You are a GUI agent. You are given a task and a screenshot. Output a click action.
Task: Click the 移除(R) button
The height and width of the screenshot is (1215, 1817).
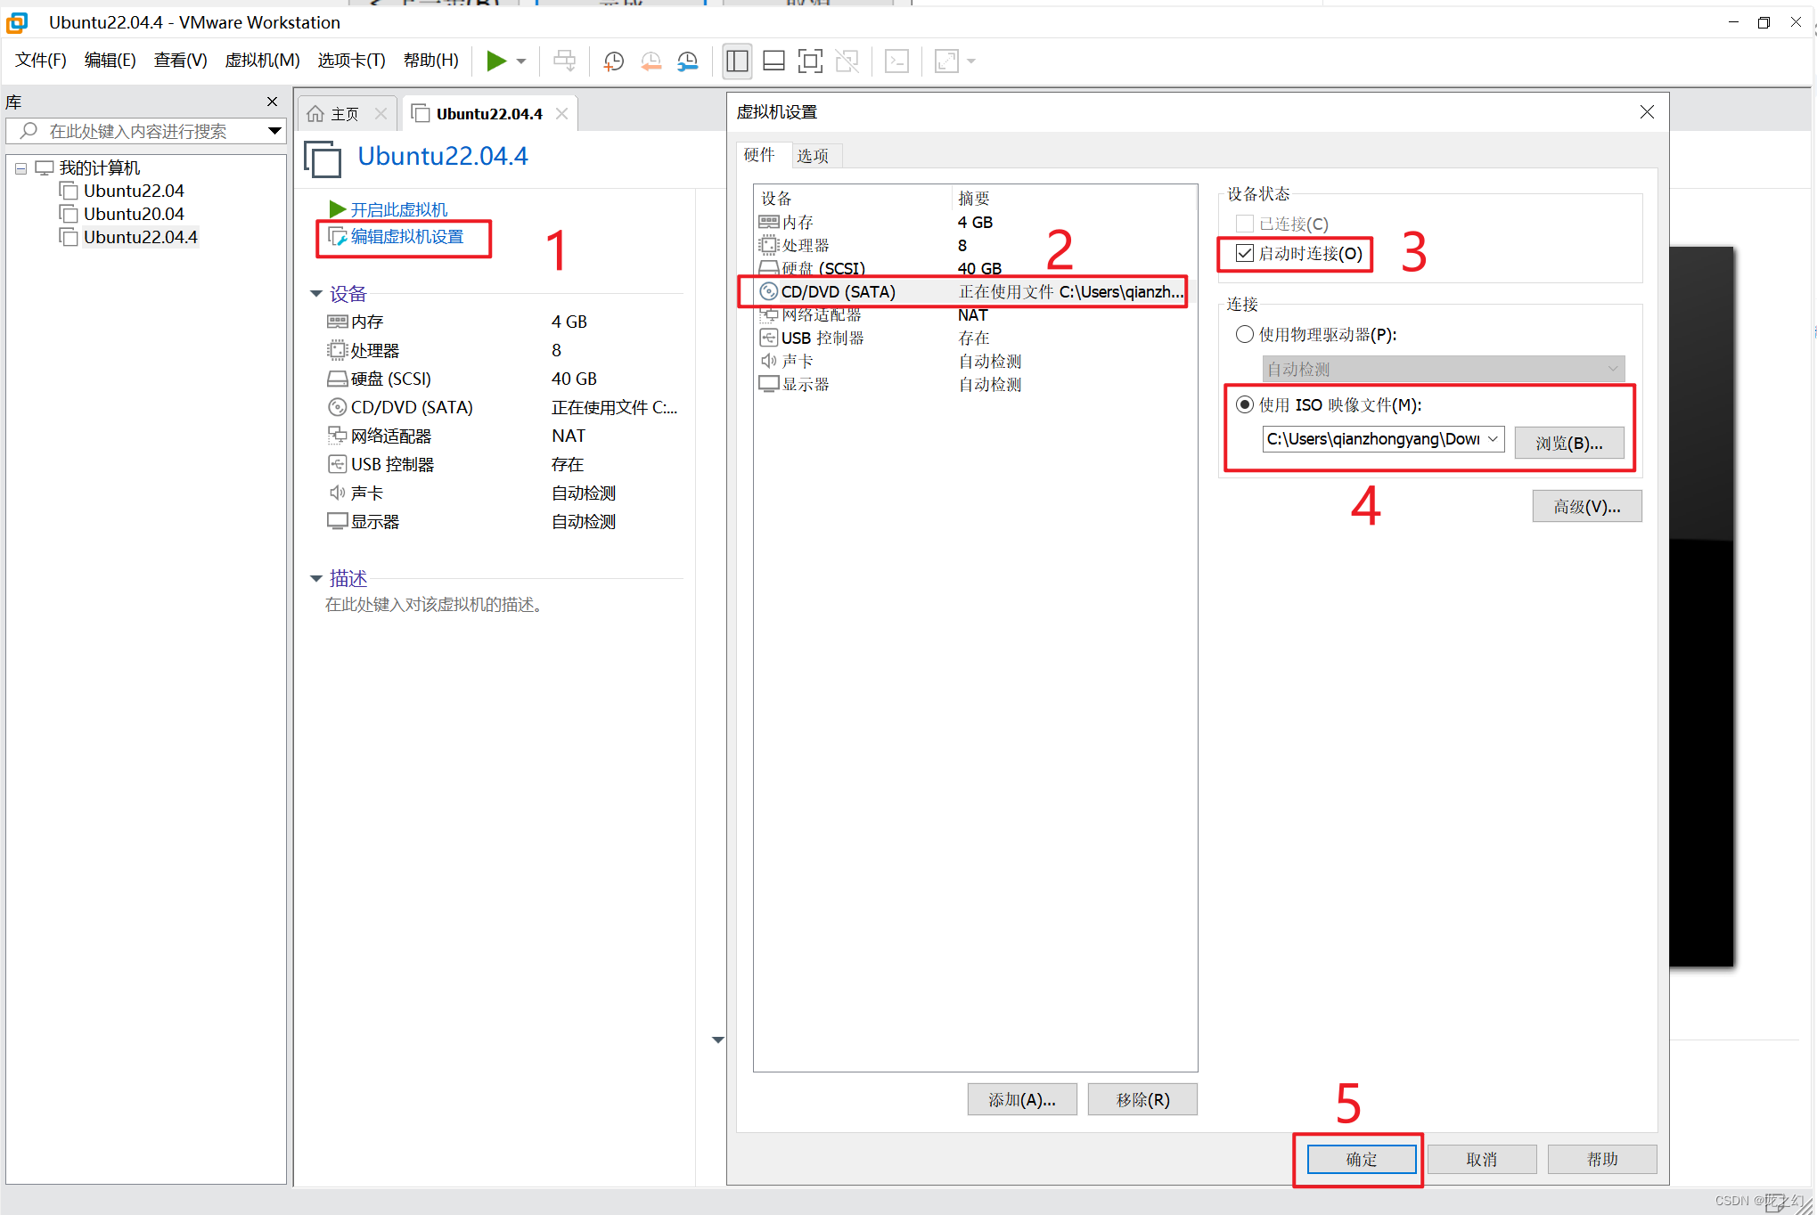point(1142,1099)
